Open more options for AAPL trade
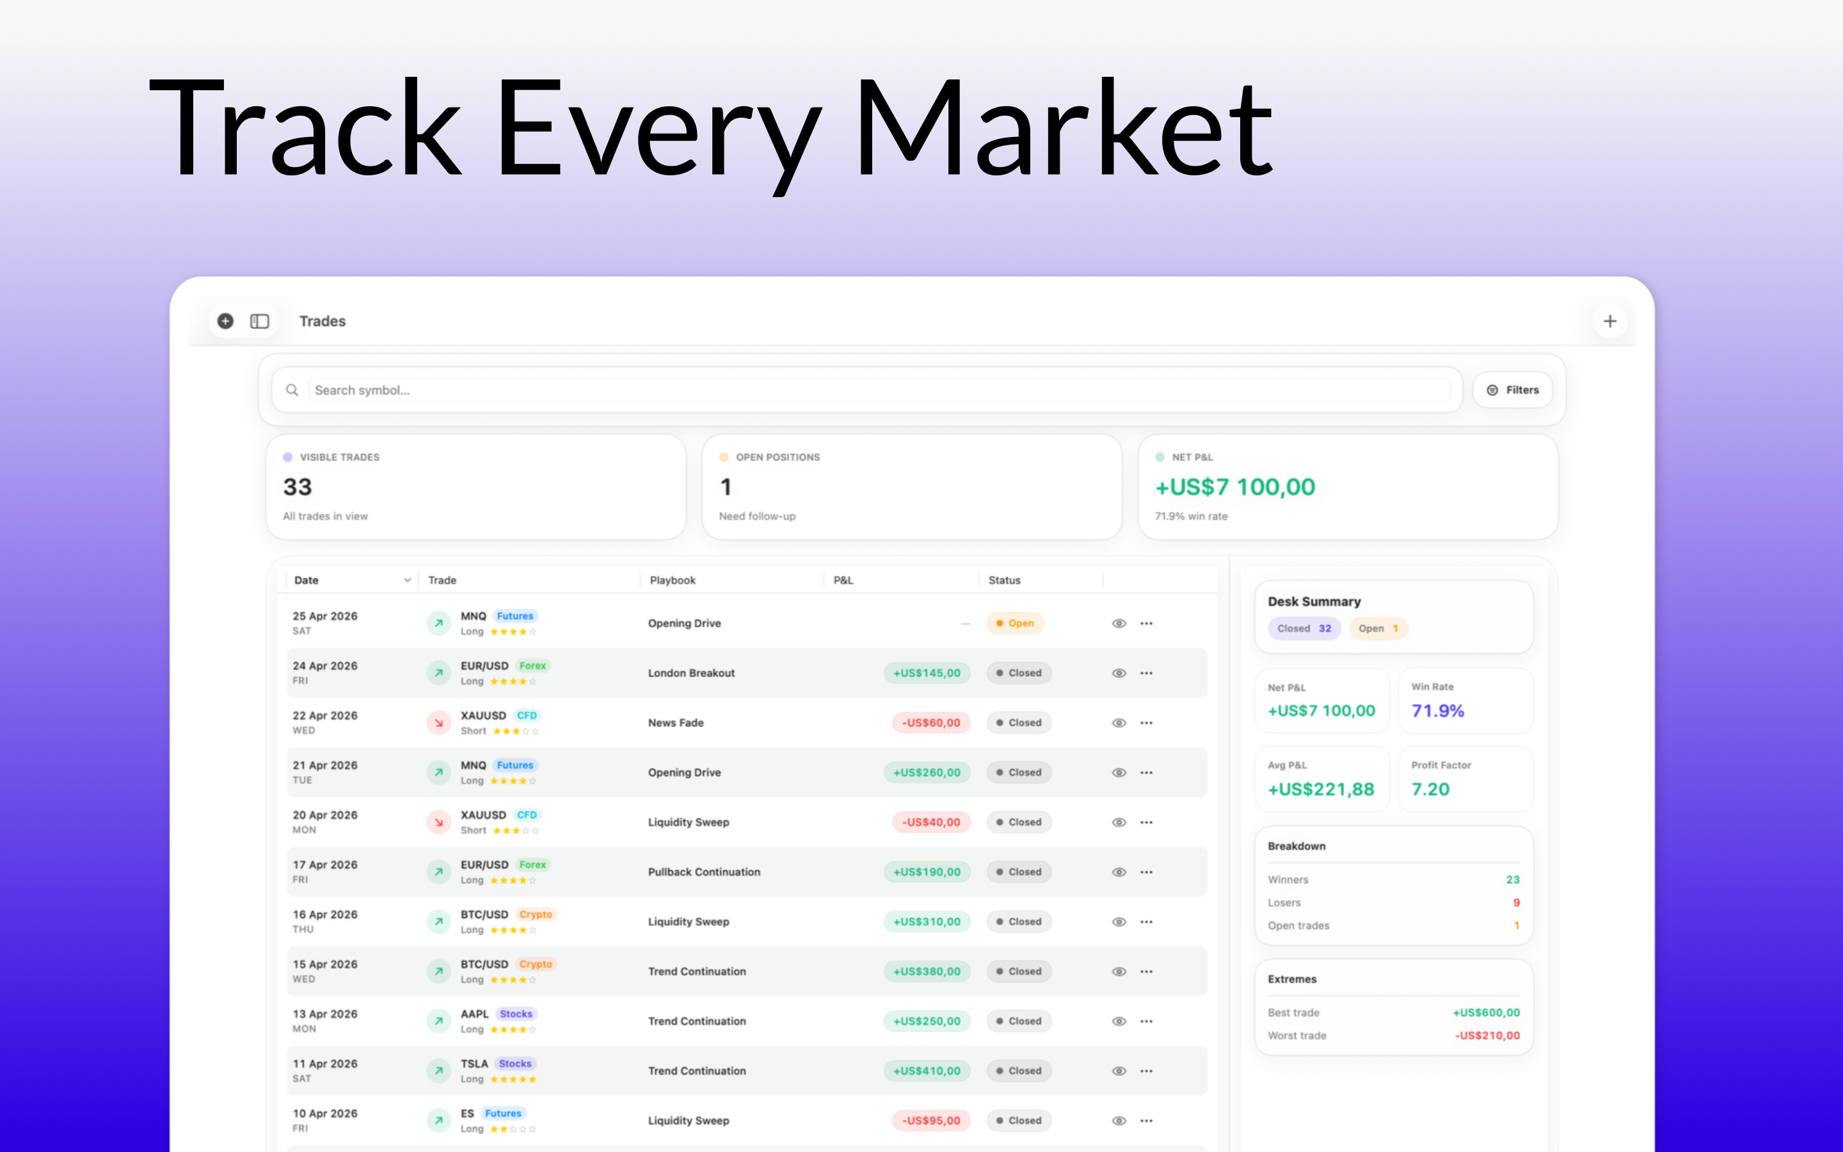 click(1146, 1021)
